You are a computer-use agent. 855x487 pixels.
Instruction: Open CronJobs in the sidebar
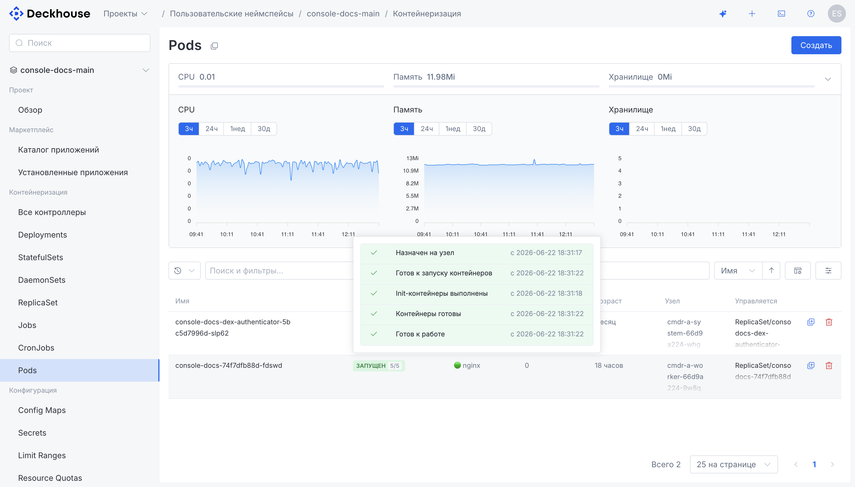(x=36, y=347)
